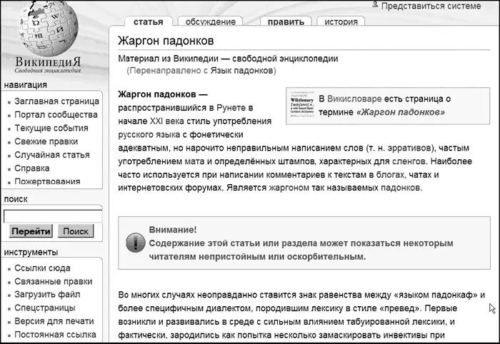
Task: Click the навигация sidebar heading
Action: click(26, 85)
